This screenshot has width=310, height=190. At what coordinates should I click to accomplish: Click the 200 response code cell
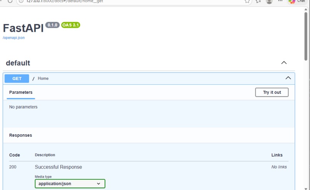tap(13, 167)
